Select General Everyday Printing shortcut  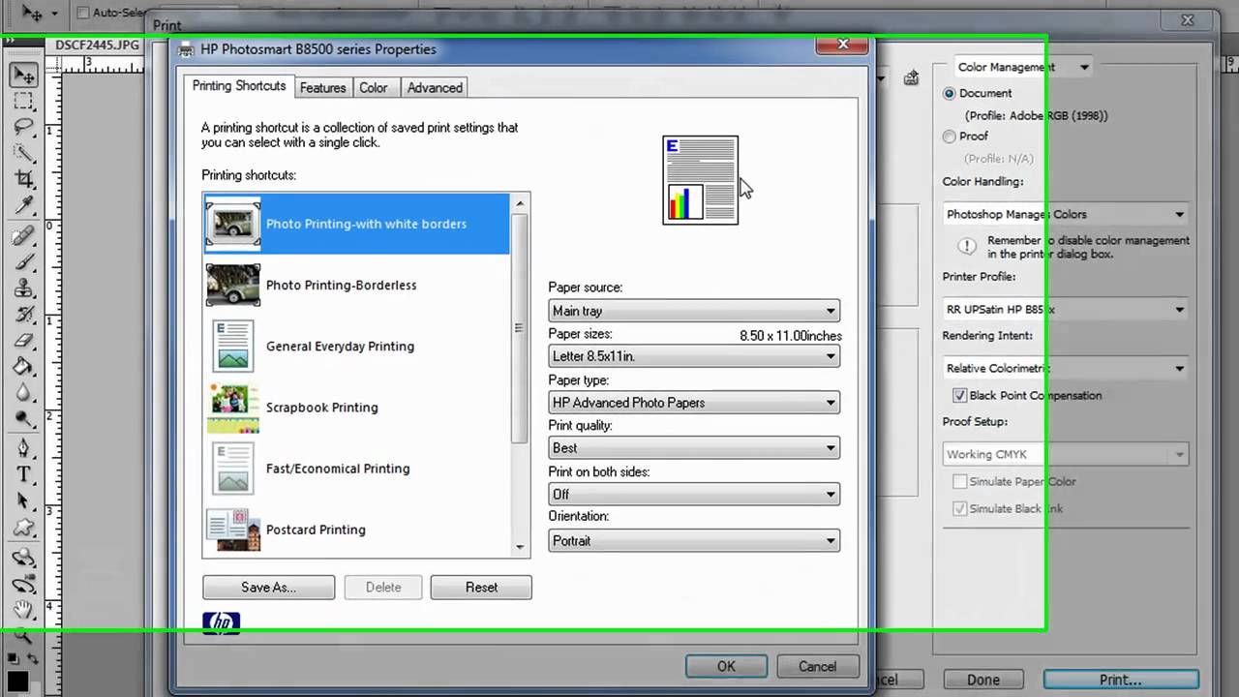[356, 346]
